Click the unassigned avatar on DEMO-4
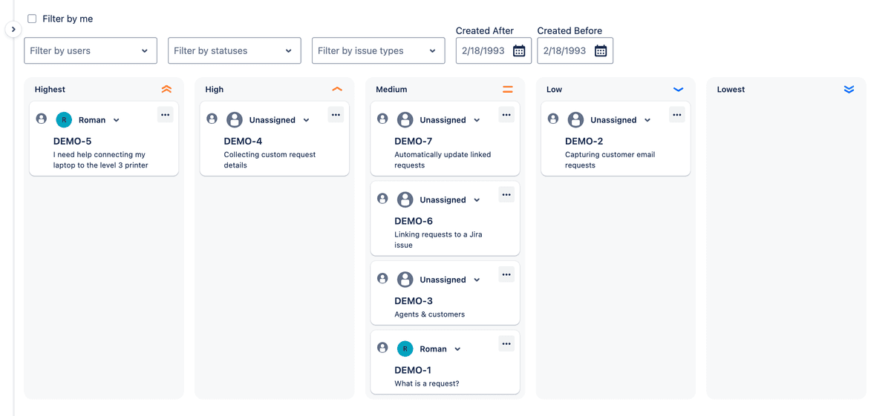Screen dimensions: 891x416 [x=235, y=120]
